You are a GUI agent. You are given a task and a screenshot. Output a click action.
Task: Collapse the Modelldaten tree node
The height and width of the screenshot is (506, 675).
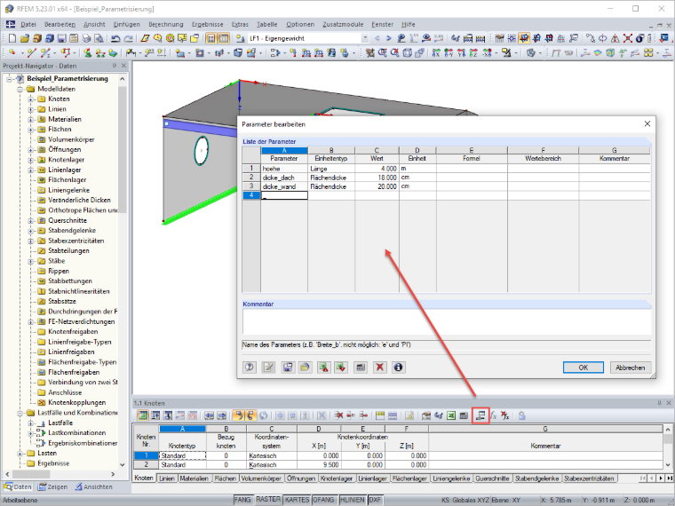(x=20, y=89)
